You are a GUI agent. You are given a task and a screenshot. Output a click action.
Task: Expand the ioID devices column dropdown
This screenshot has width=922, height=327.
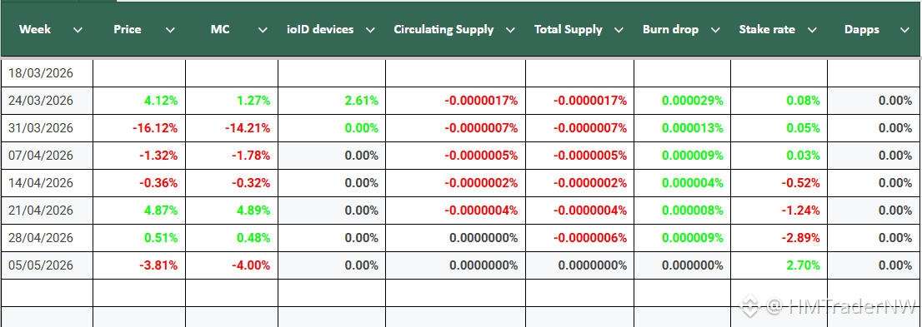tap(370, 30)
